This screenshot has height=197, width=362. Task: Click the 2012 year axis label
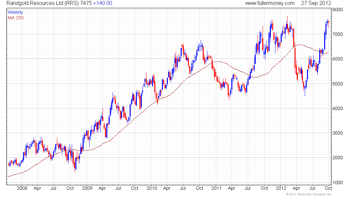point(281,188)
